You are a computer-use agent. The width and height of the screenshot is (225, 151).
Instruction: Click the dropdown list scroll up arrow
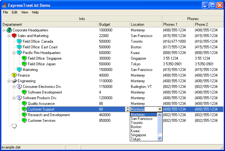[x=159, y=115]
